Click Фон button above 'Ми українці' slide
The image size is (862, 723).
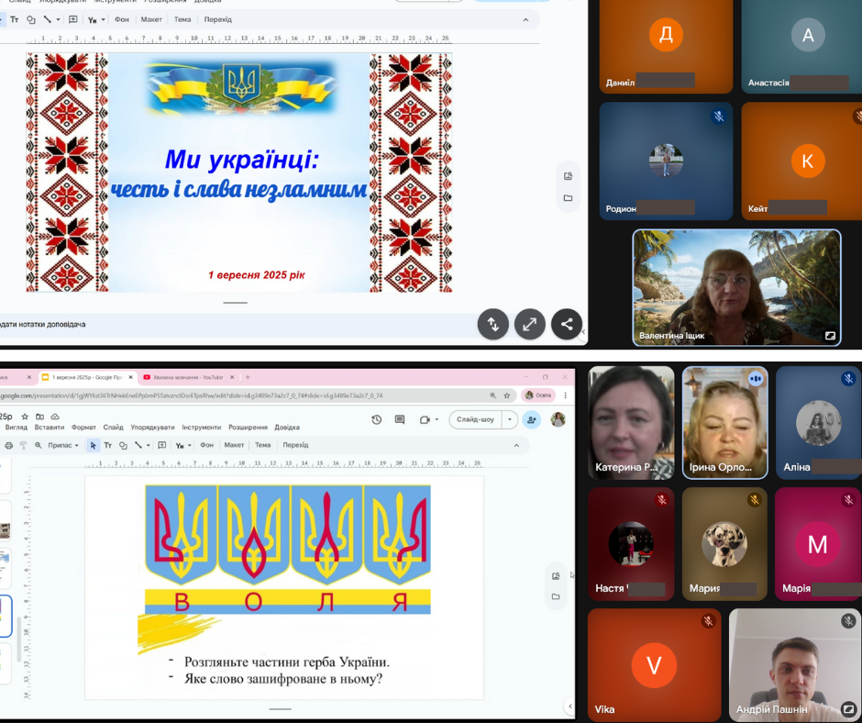tap(121, 19)
